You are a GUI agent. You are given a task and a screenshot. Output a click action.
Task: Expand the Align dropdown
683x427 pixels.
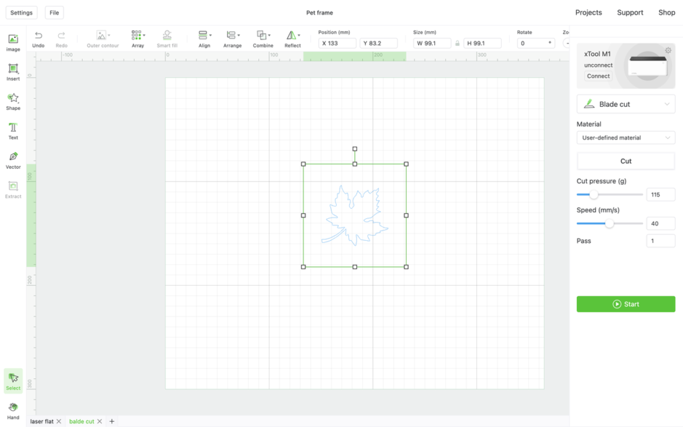click(205, 39)
